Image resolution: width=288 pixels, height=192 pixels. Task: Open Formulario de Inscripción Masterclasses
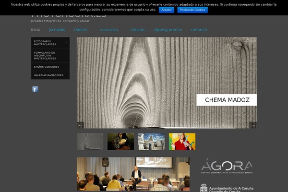(50, 56)
